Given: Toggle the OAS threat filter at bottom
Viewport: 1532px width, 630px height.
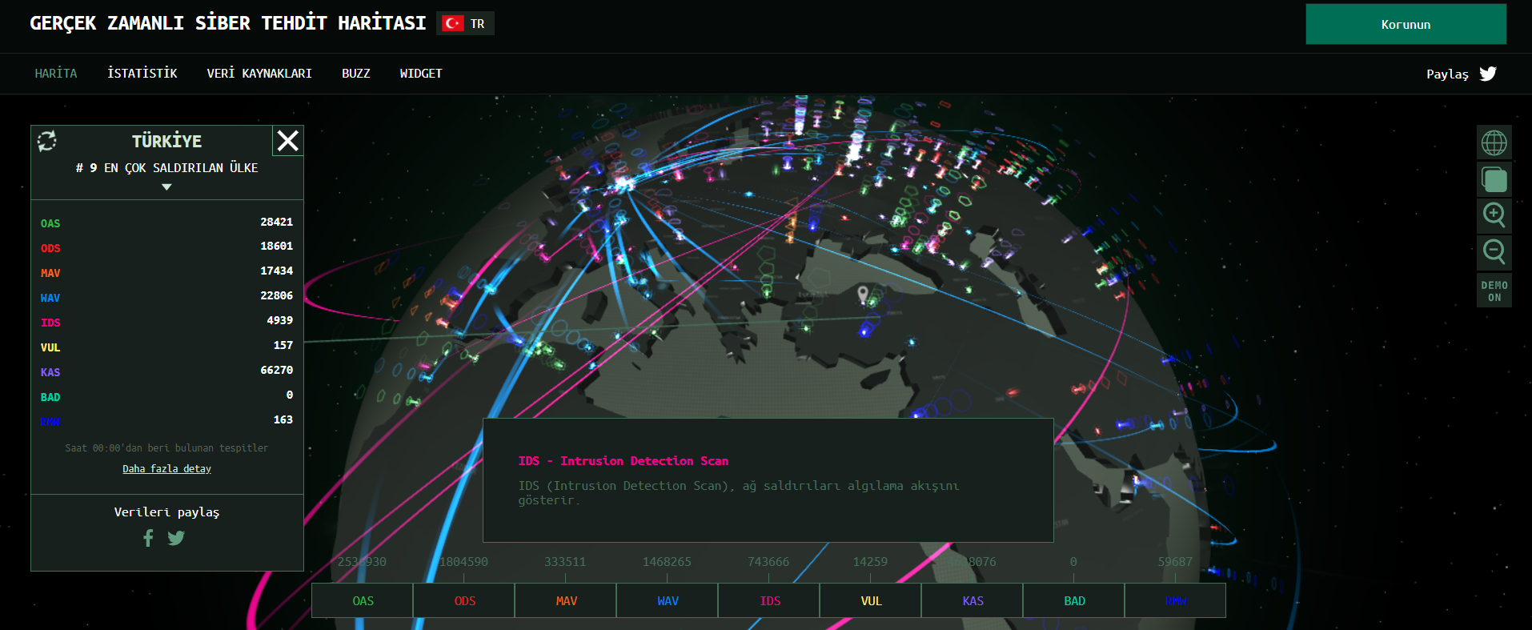Looking at the screenshot, I should point(363,600).
